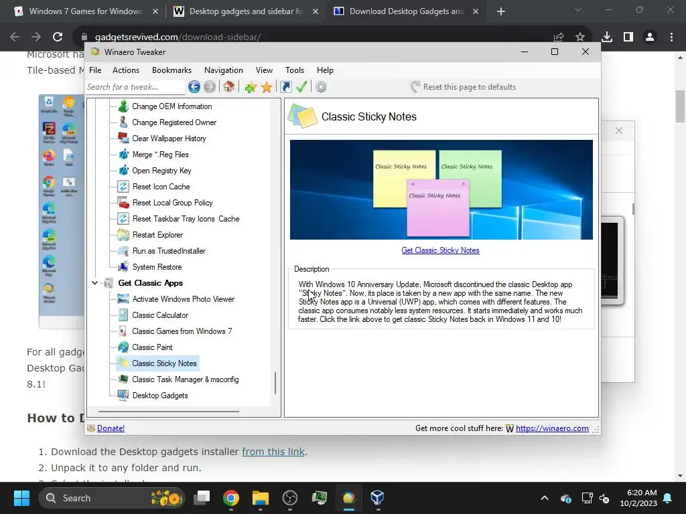This screenshot has height=514, width=686.
Task: Switch to Desktop gadgets and sidebar tab
Action: [x=245, y=11]
